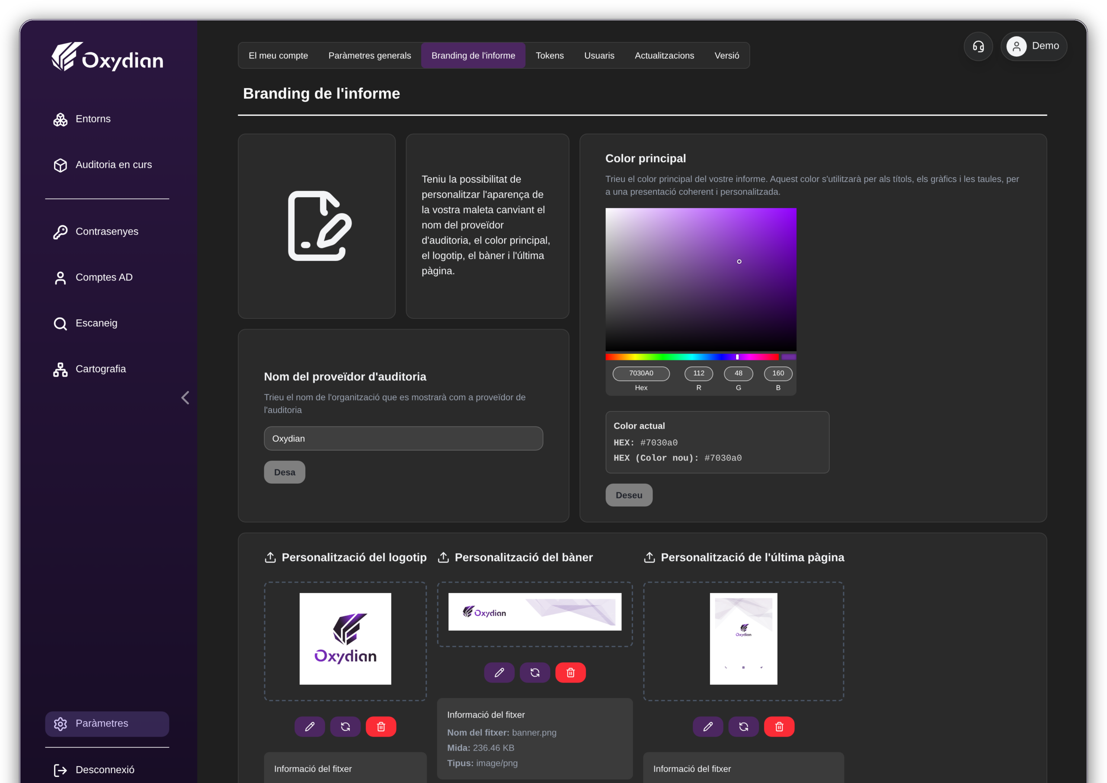This screenshot has height=783, width=1107.
Task: Delete the logo image
Action: pos(381,727)
